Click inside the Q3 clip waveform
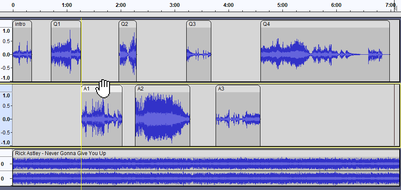The height and width of the screenshot is (190, 401). 199,54
